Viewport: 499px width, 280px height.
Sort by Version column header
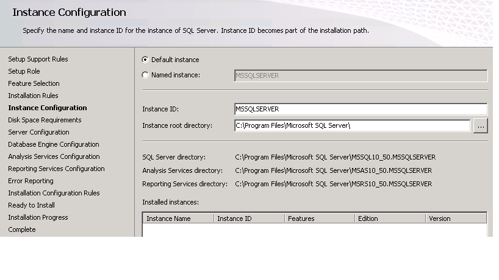click(x=456, y=219)
